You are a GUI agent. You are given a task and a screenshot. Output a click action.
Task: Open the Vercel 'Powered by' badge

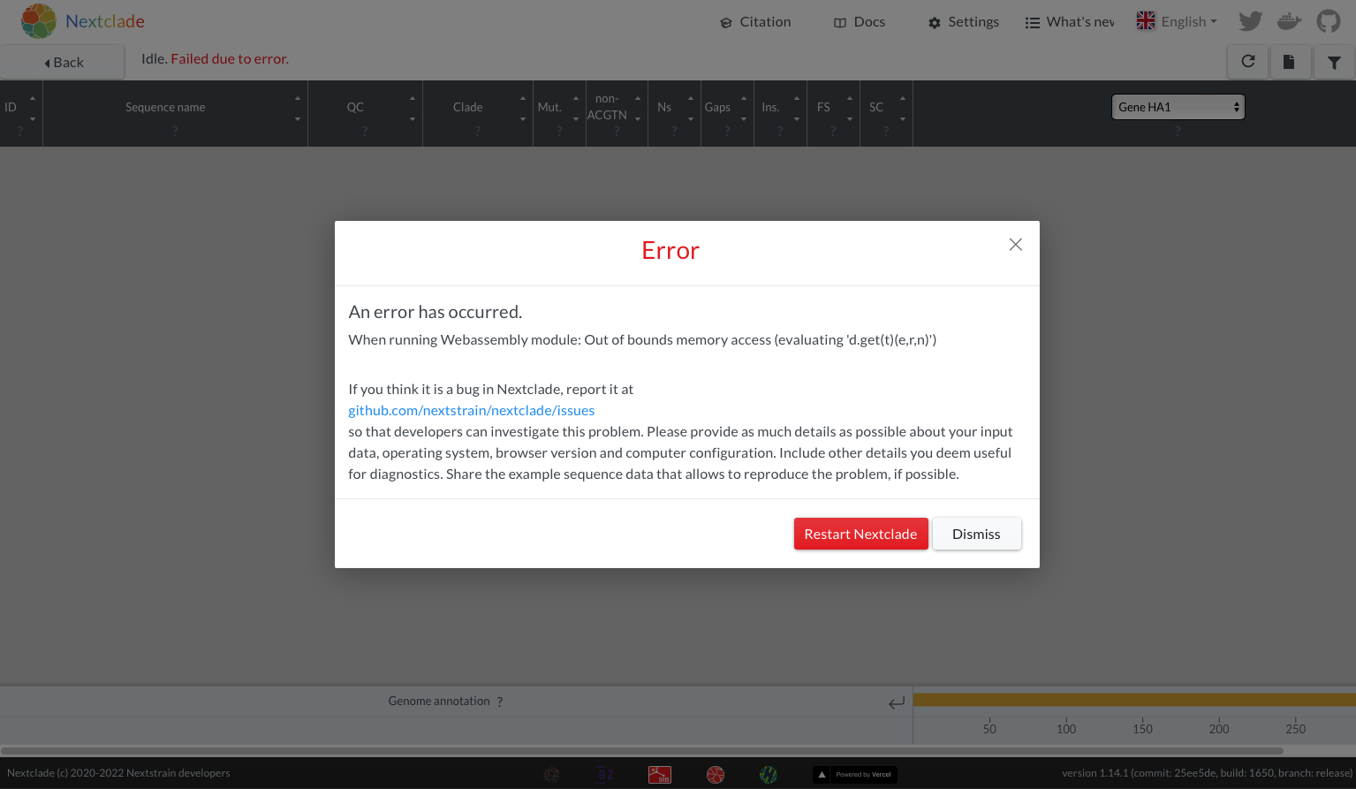point(854,774)
